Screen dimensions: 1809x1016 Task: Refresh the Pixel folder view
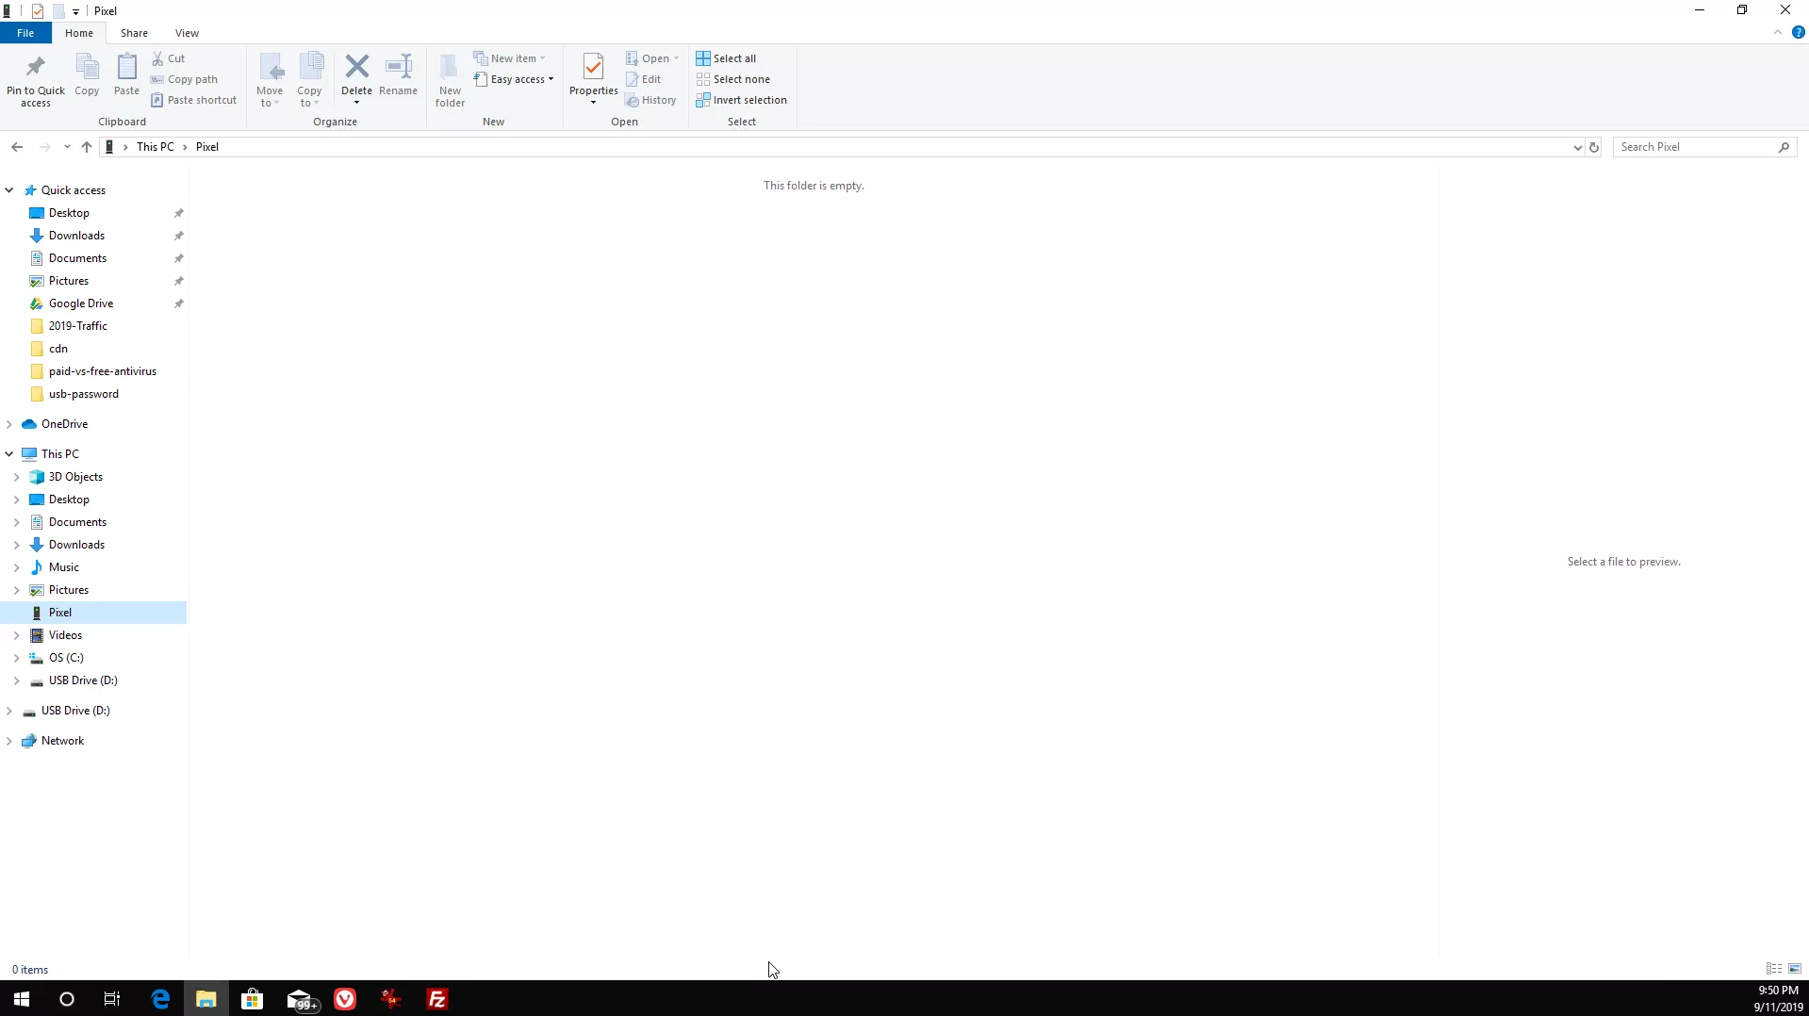click(x=1594, y=147)
